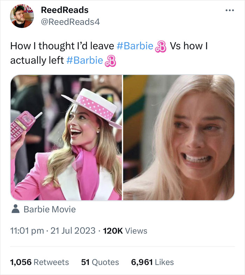Open the Barbie Movie tagged account
Image resolution: width=245 pixels, height=275 pixels.
tap(49, 209)
